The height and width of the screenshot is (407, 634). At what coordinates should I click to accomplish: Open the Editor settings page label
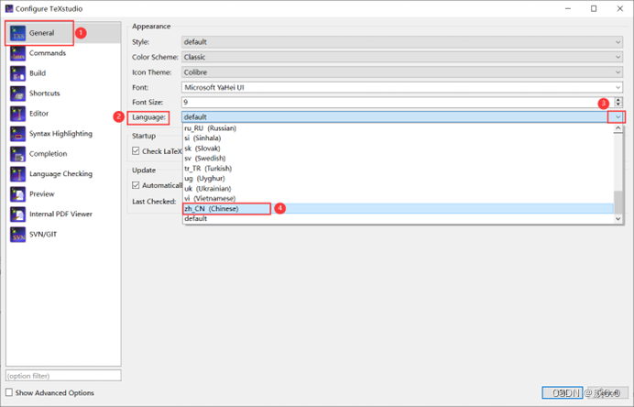tap(38, 114)
